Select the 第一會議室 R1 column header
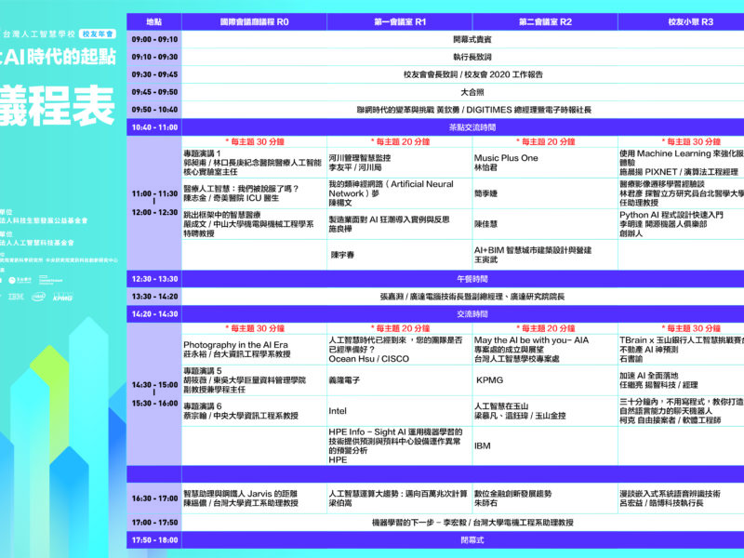This screenshot has width=744, height=558. pyautogui.click(x=400, y=20)
